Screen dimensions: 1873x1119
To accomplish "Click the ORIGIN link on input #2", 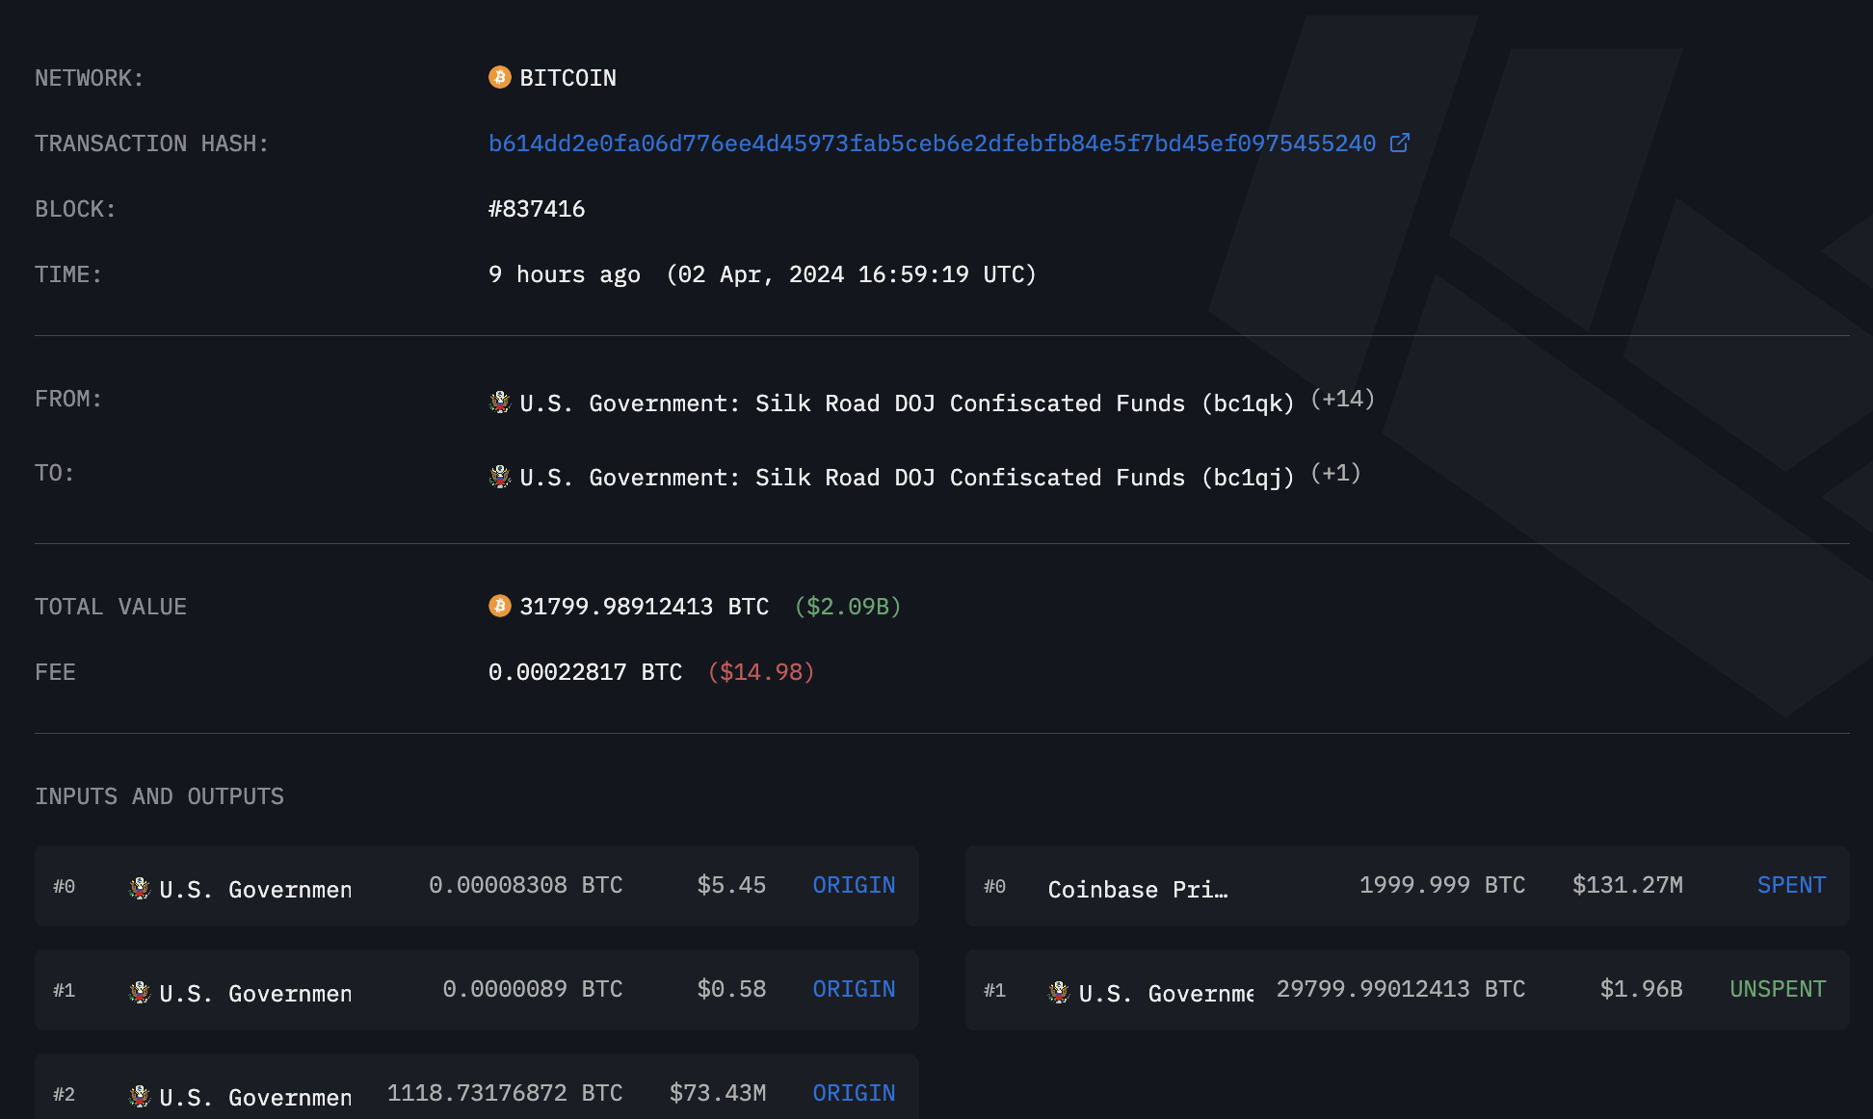I will [x=854, y=1093].
